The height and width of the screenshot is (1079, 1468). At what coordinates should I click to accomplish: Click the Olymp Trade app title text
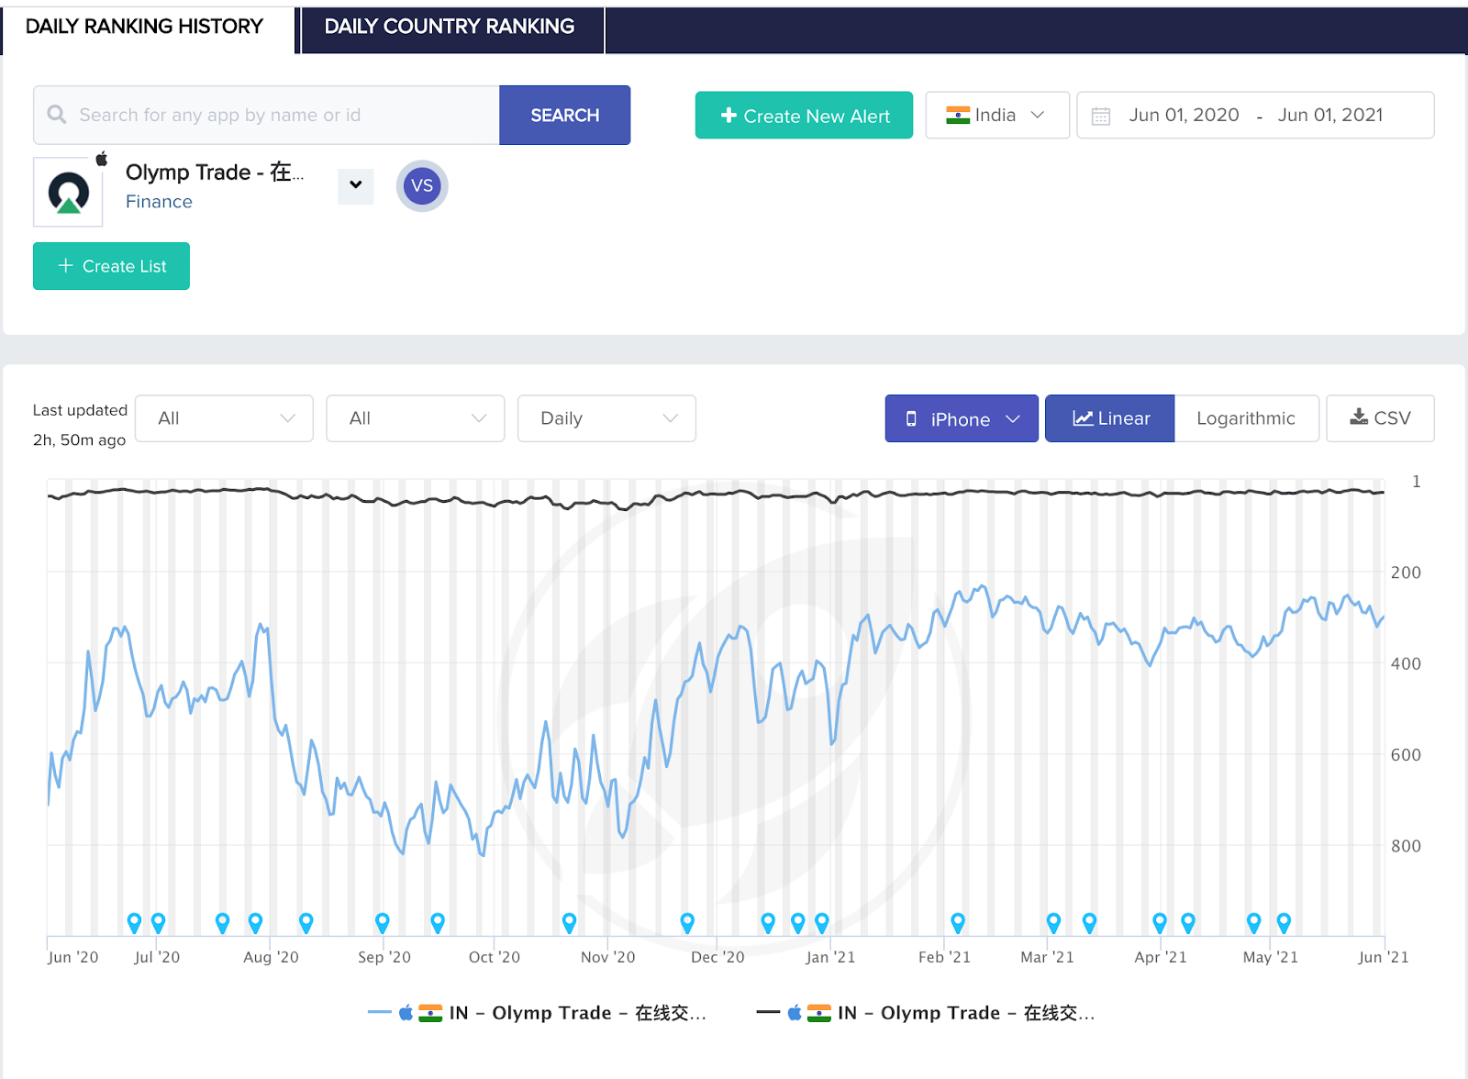(x=215, y=172)
